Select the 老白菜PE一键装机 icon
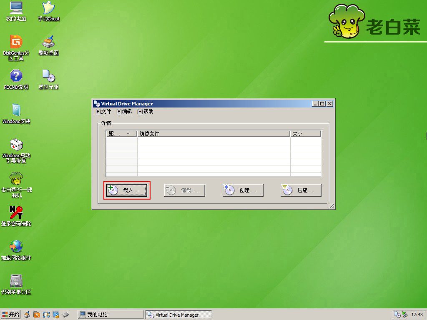Image resolution: width=427 pixels, height=320 pixels. click(16, 179)
